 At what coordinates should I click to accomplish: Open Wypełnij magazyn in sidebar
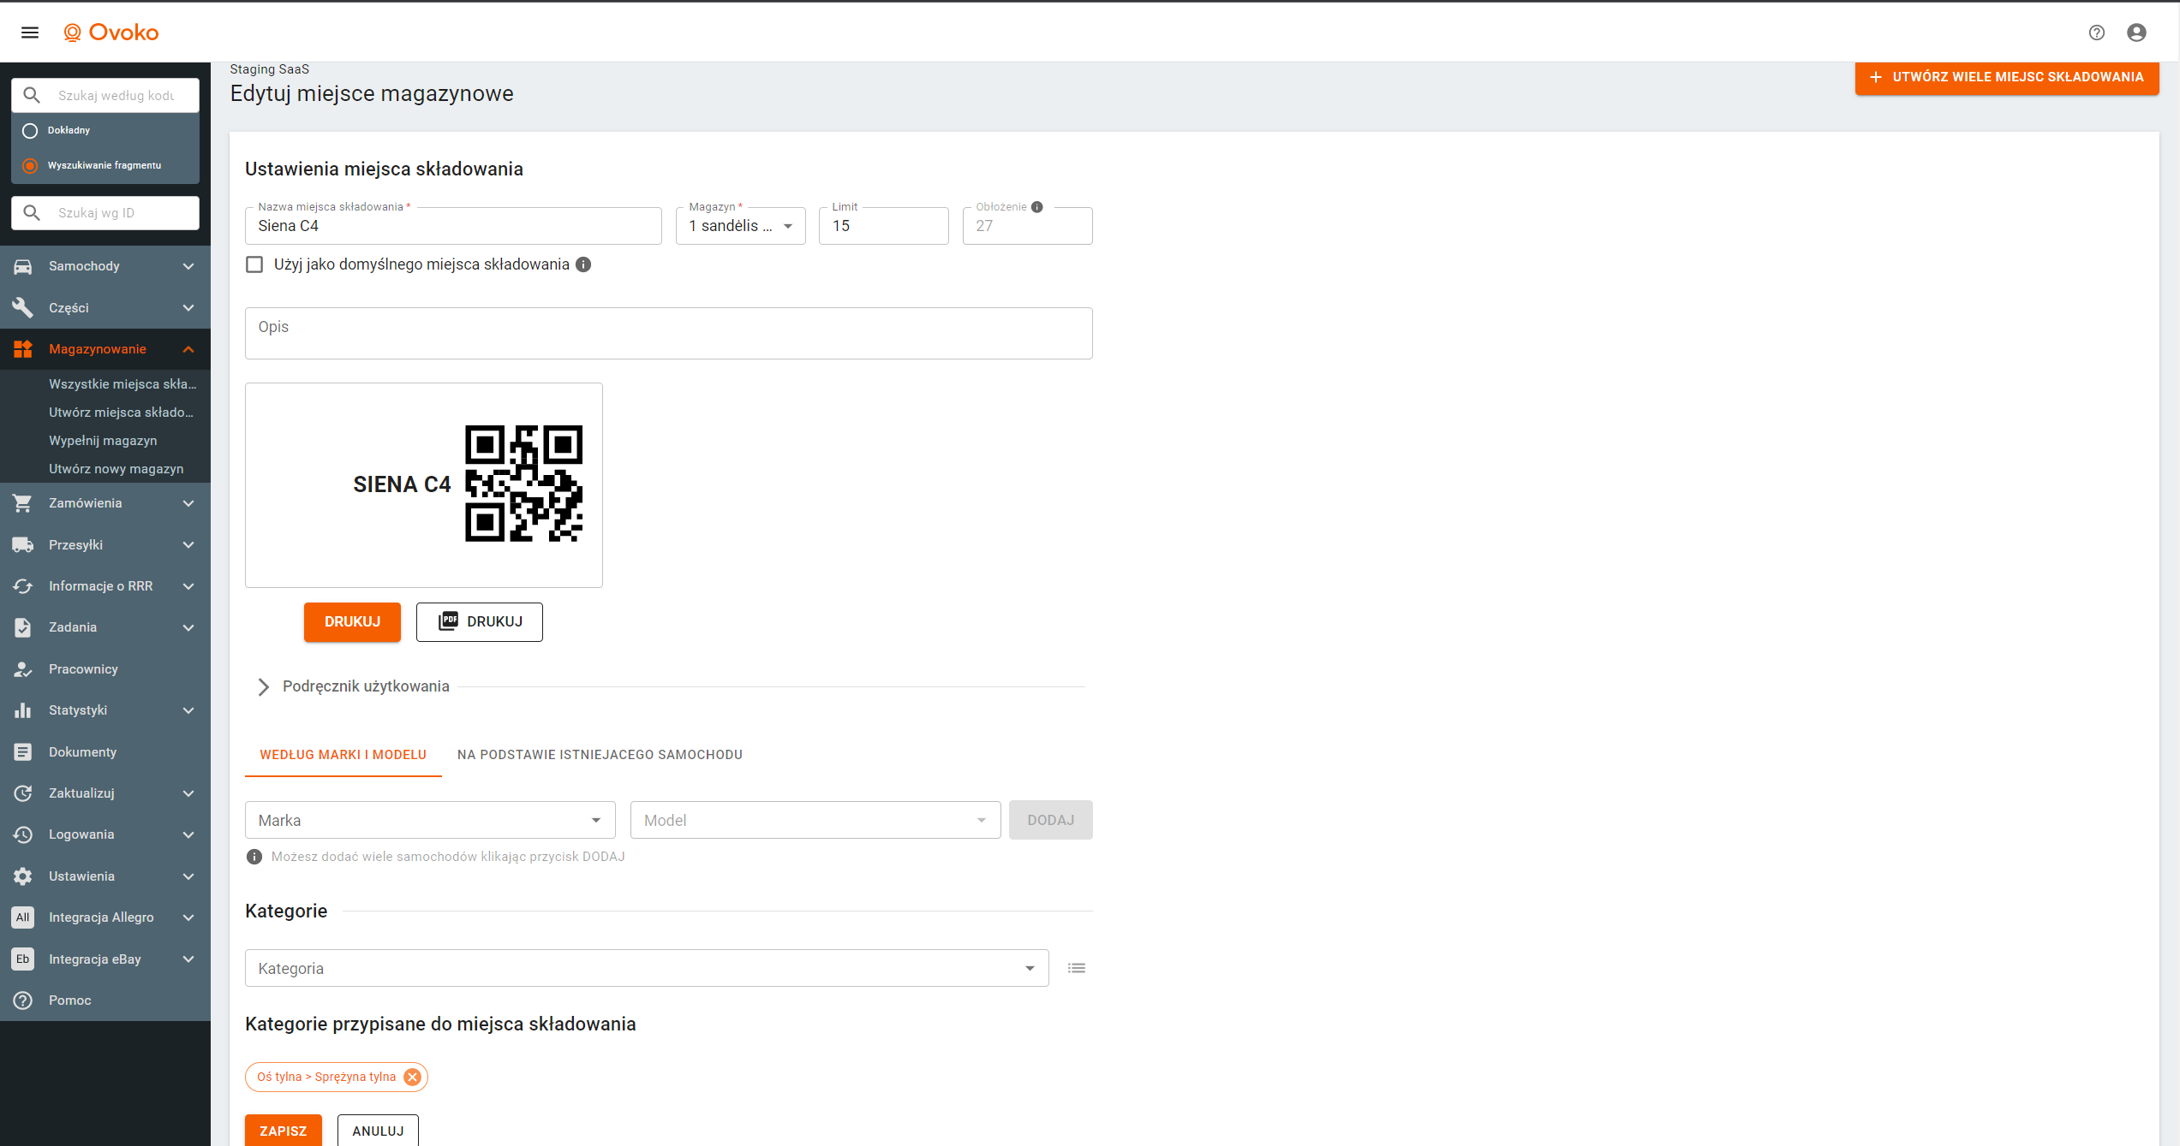tap(103, 441)
